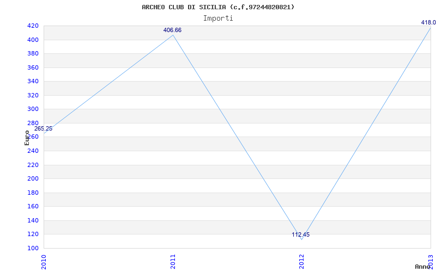Image resolution: width=436 pixels, height=272 pixels.
Task: Click the 420 y-axis tick label
Action: pos(33,26)
